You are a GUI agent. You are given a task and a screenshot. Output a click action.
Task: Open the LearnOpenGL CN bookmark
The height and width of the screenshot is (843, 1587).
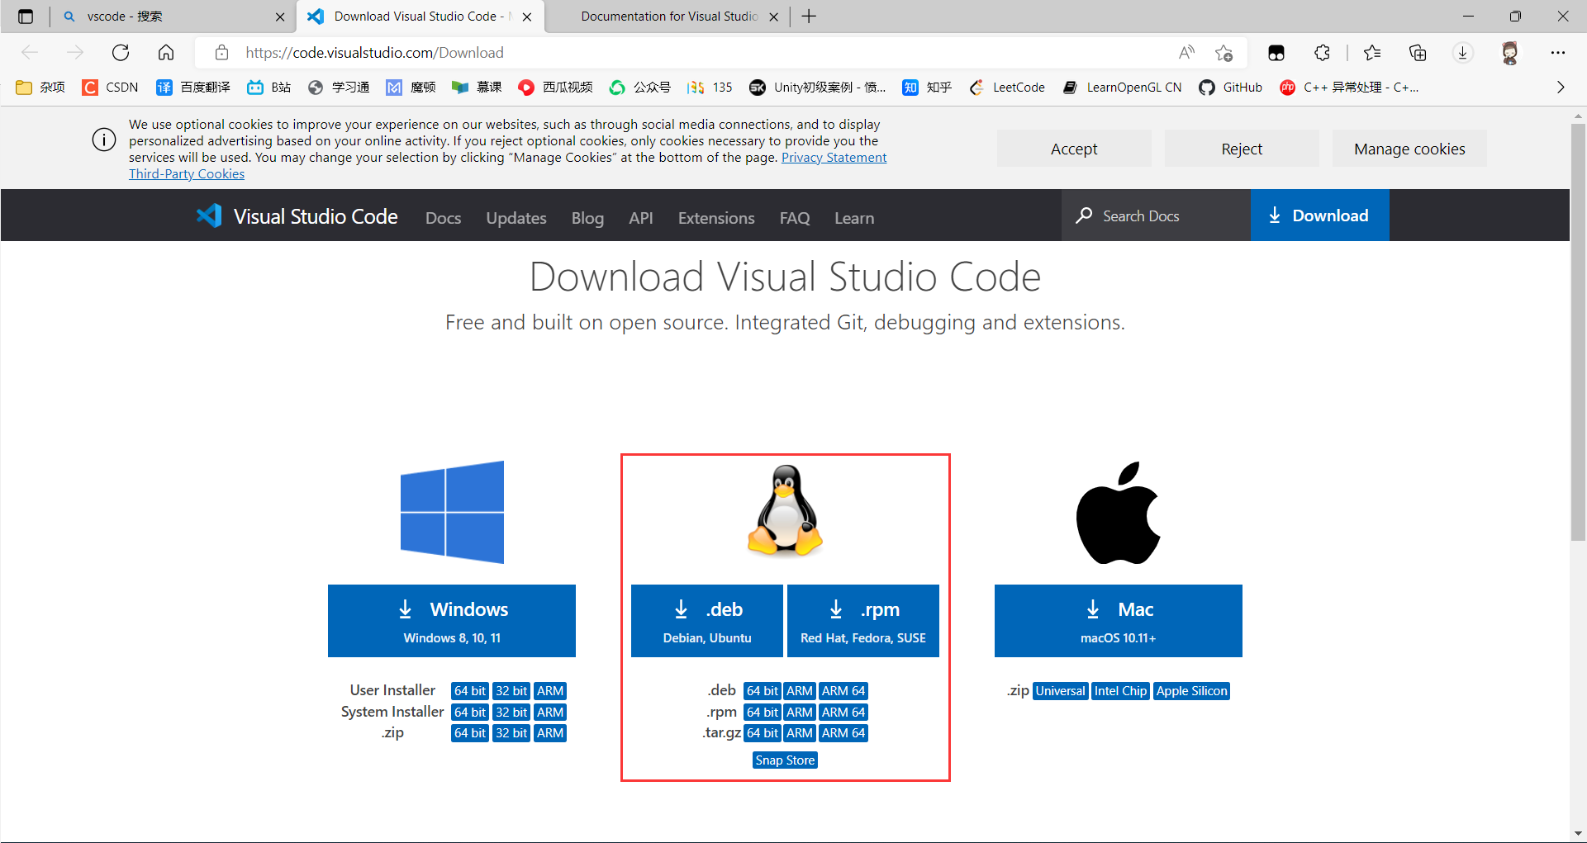coord(1122,87)
